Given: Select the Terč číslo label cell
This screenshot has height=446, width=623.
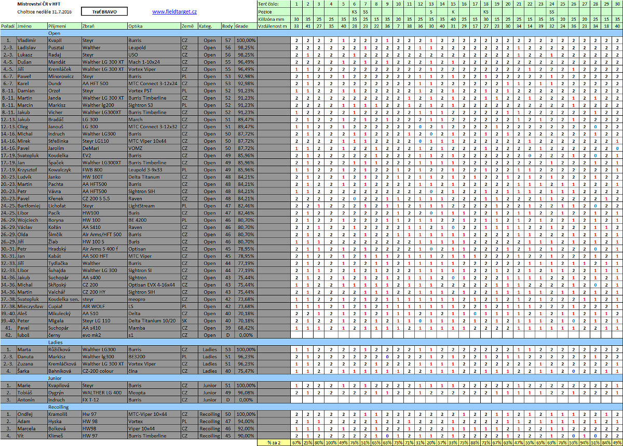Looking at the screenshot, I should point(273,4).
